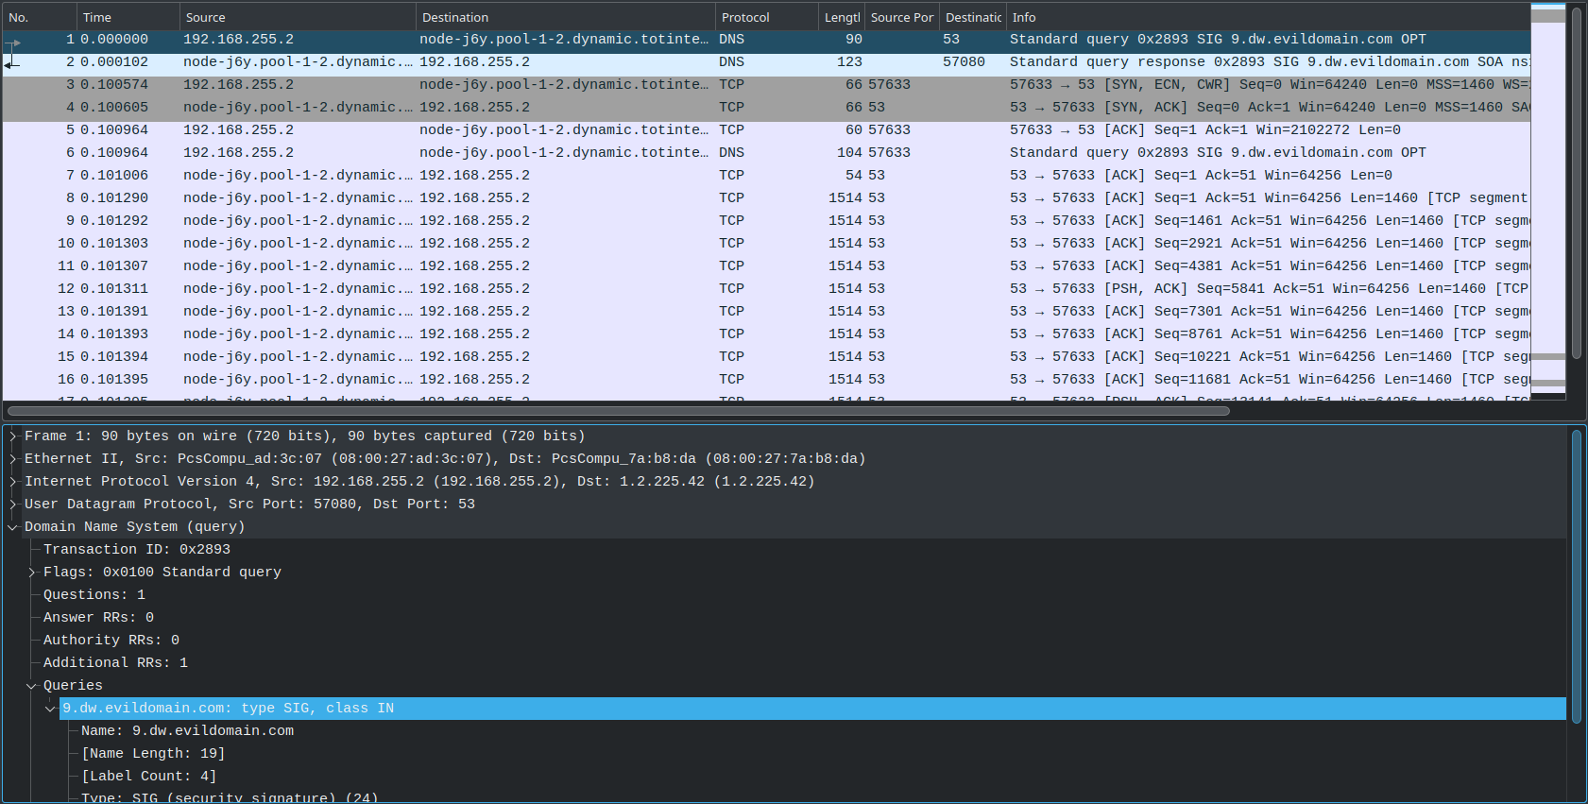Select packet 14 with Seq=8761
Screen dimensions: 1588x804
tap(766, 334)
